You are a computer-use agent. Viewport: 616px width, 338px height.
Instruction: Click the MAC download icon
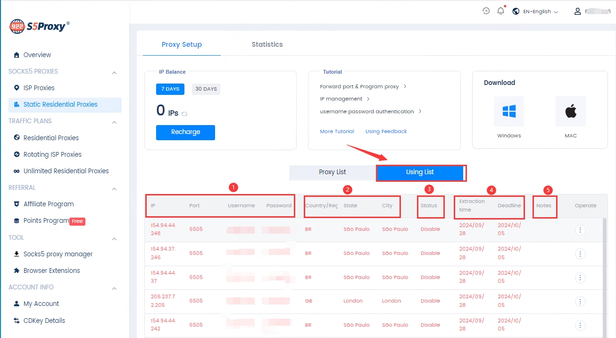click(570, 111)
